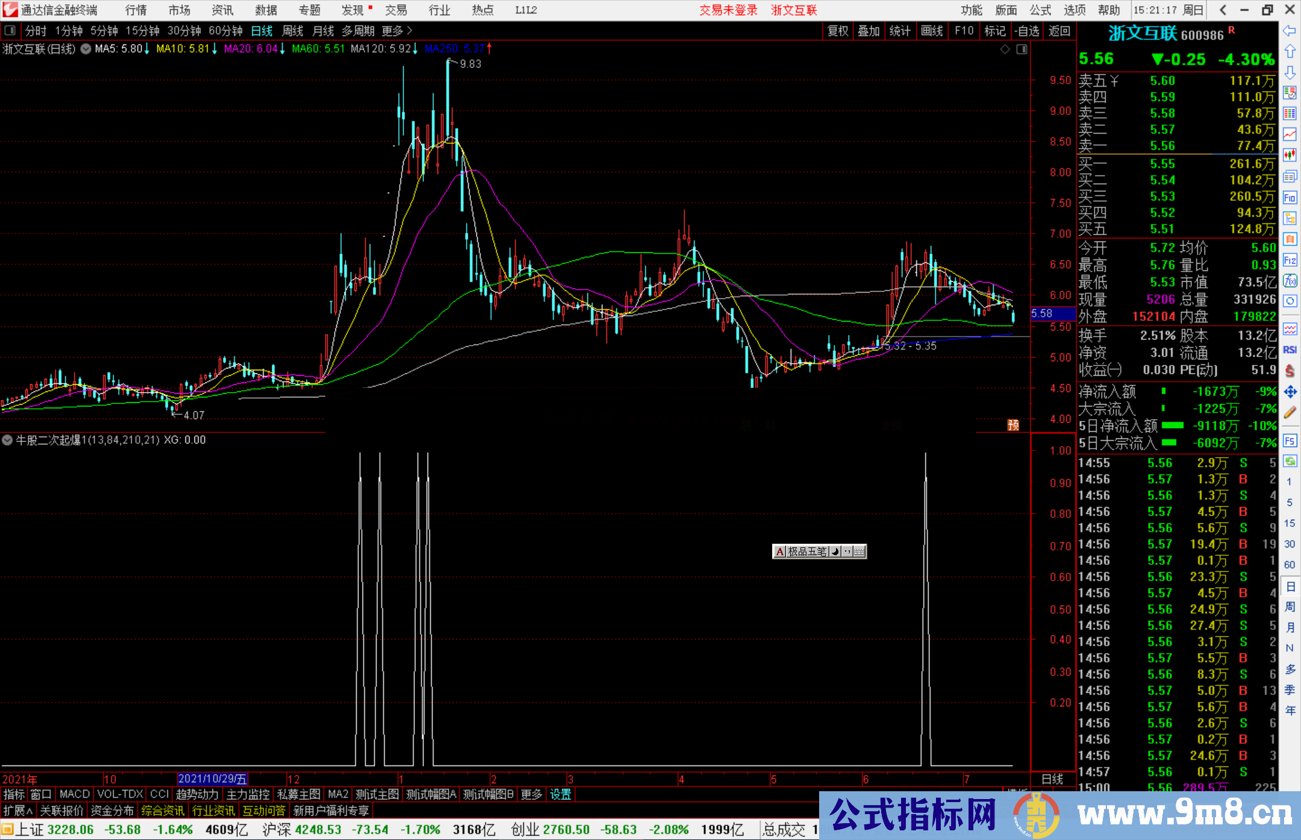Open the 行情 menu

coord(136,10)
